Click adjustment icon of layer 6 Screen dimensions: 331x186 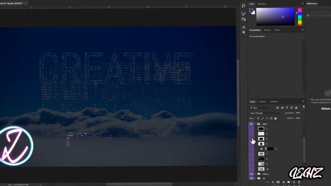pyautogui.click(x=261, y=149)
